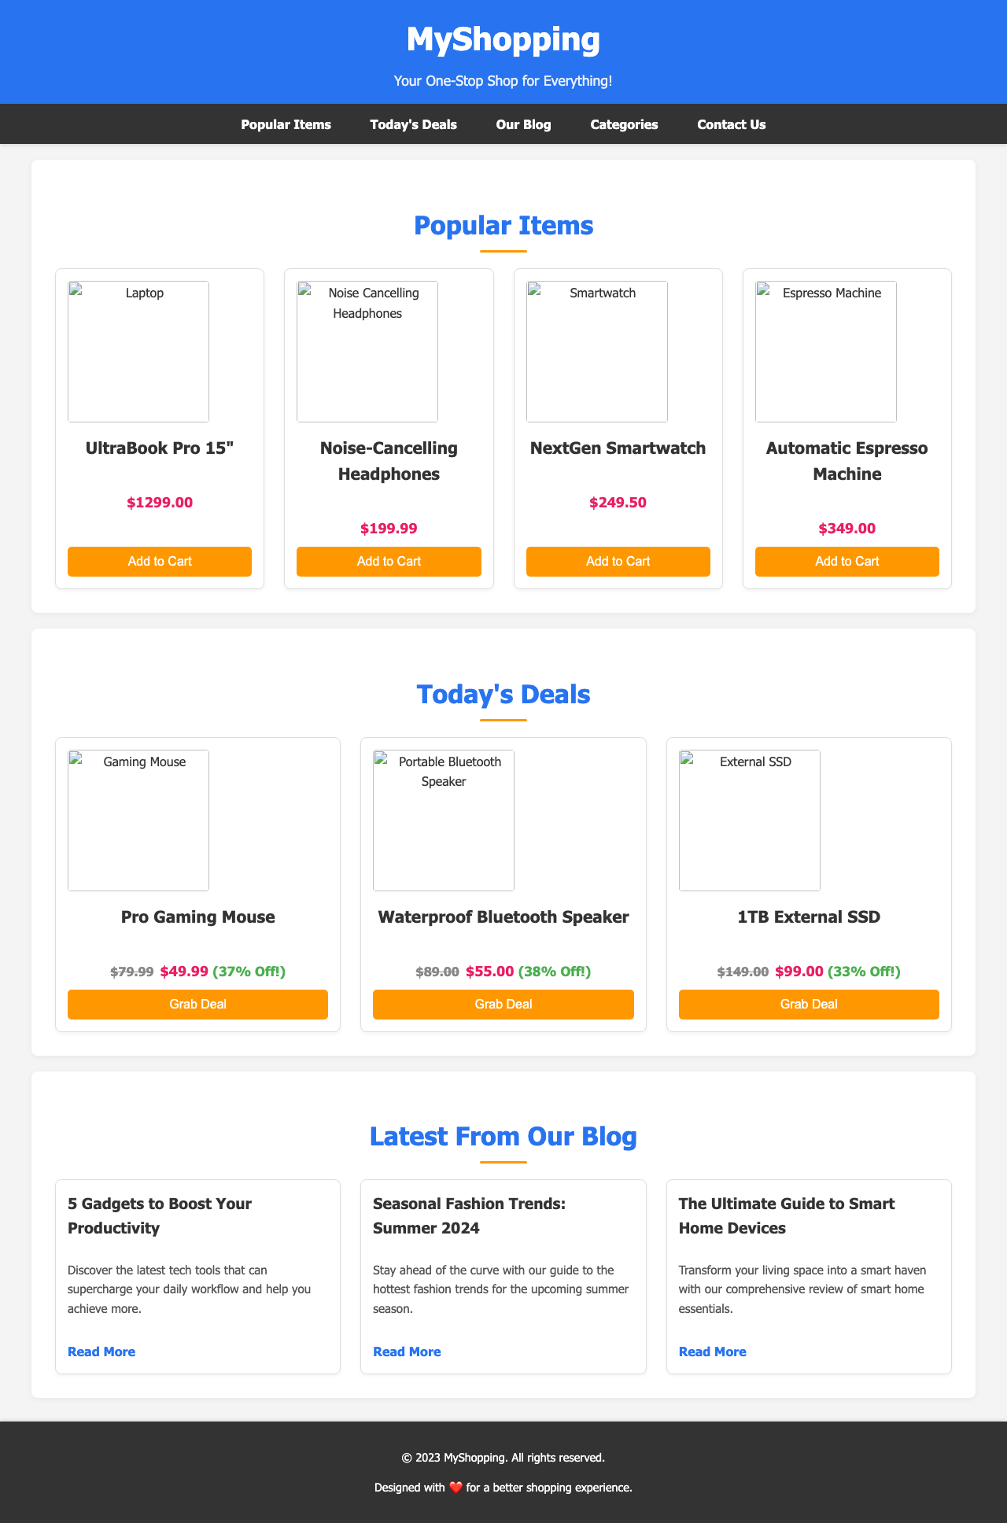Open the Popular Items navigation link
Image resolution: width=1007 pixels, height=1523 pixels.
click(x=286, y=124)
